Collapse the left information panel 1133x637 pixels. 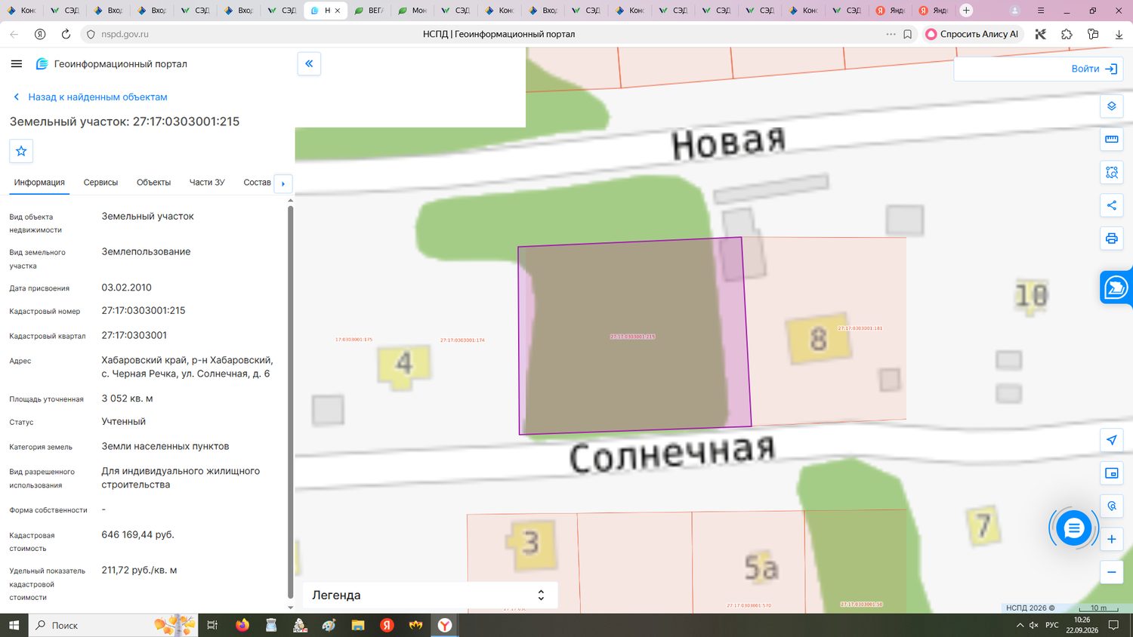coord(309,64)
